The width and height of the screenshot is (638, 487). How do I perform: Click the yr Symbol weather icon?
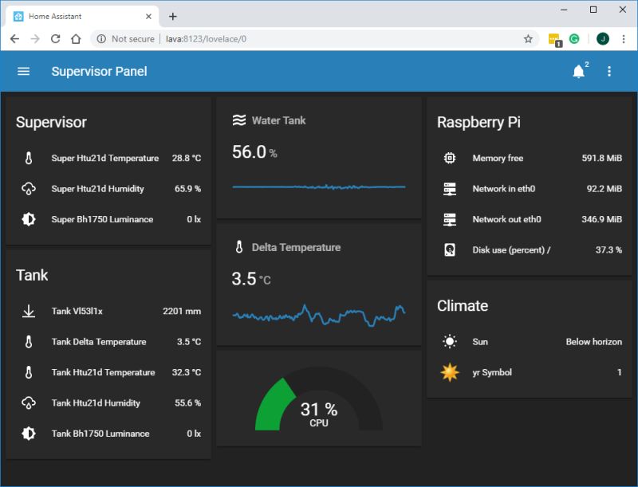[450, 372]
